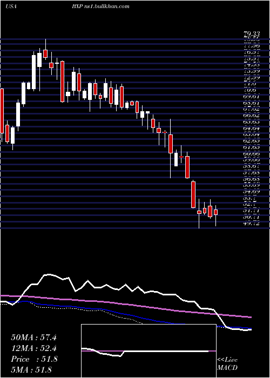This screenshot has width=270, height=378.
Task: Select the 50MA : 57.4 reading
Action: coord(33,337)
